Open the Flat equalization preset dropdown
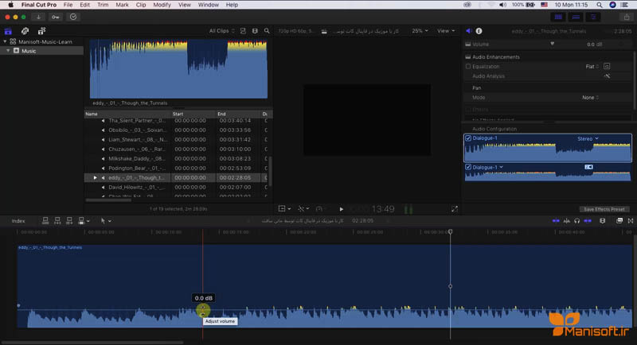This screenshot has width=637, height=345. [x=592, y=67]
